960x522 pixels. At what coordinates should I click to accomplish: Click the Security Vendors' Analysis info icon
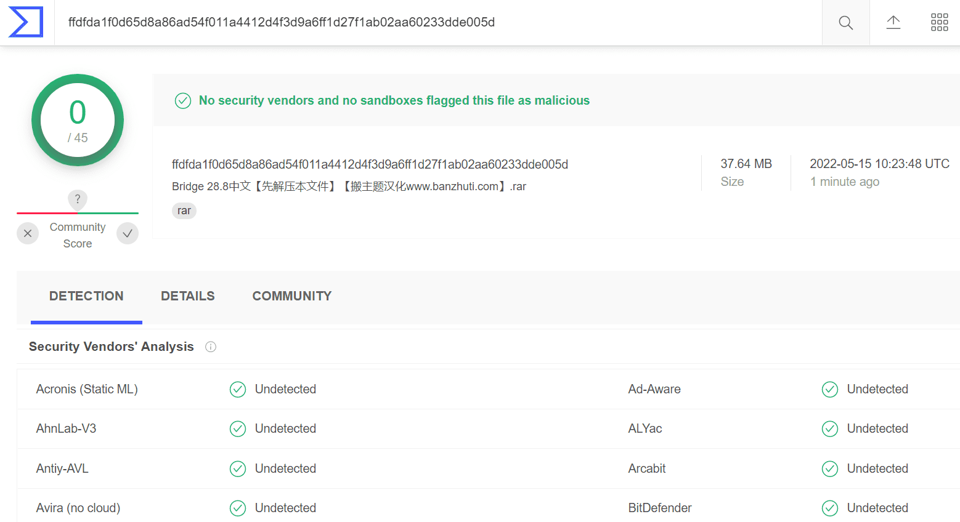click(x=211, y=347)
